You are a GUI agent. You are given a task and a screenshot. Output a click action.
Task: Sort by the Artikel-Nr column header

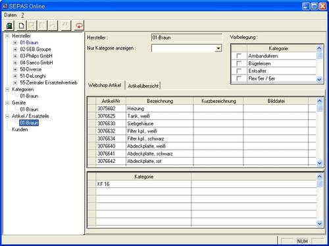coord(111,101)
